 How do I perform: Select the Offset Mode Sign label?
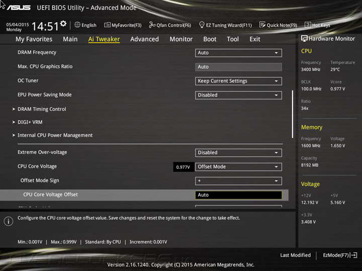pos(40,181)
